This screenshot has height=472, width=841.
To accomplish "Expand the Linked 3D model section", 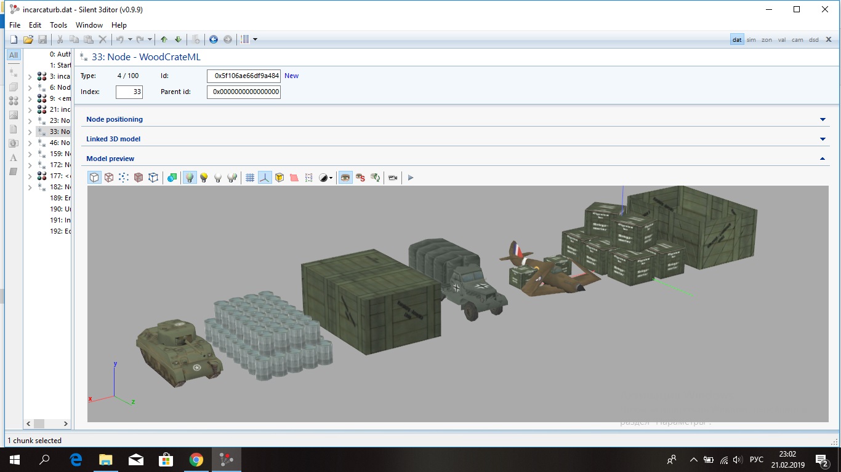I will [823, 139].
